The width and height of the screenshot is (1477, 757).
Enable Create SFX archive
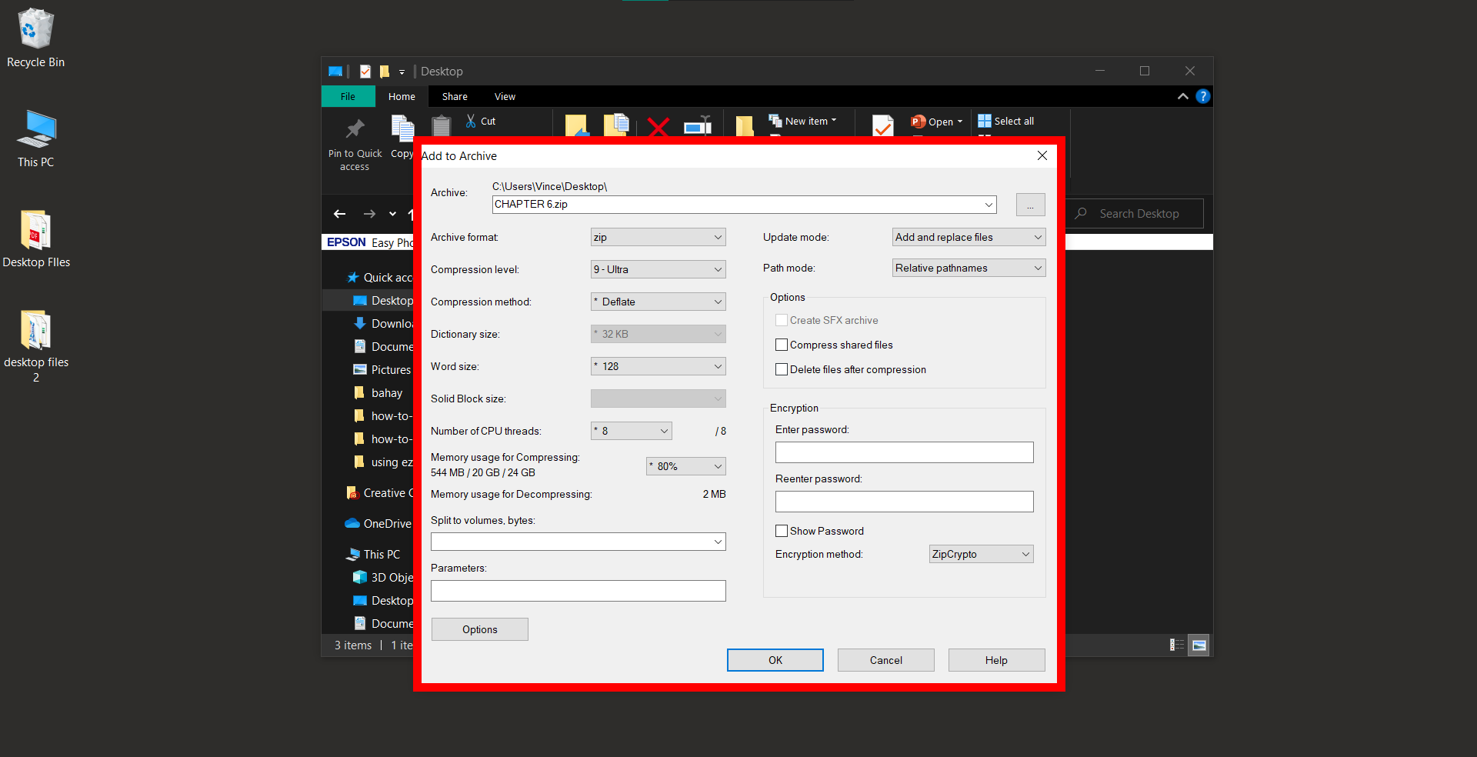782,320
